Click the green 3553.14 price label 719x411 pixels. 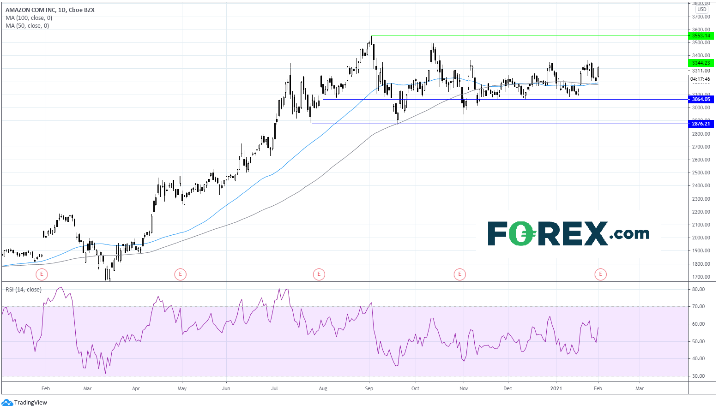(701, 36)
